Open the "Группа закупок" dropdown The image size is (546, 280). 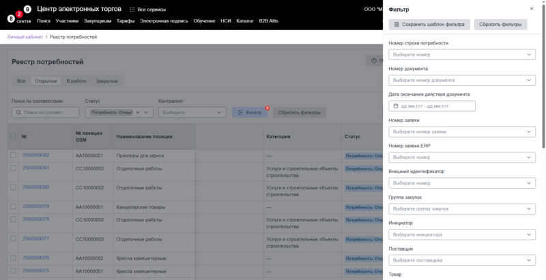pyautogui.click(x=528, y=208)
